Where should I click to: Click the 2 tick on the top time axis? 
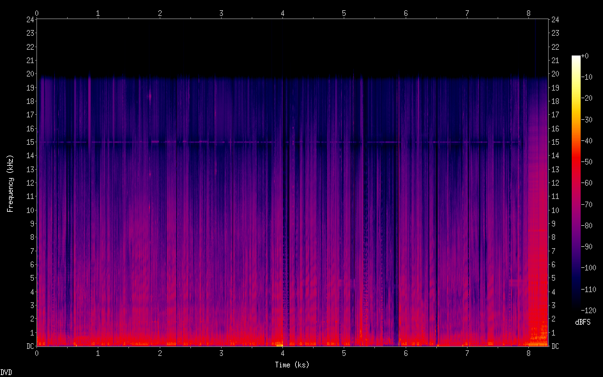click(x=160, y=13)
